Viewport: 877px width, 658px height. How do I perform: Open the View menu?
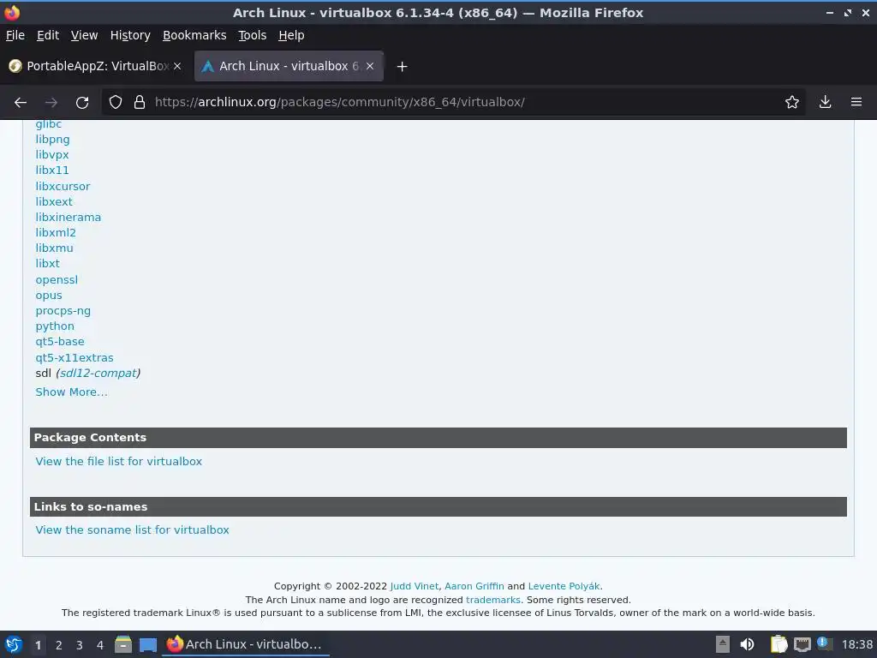84,35
